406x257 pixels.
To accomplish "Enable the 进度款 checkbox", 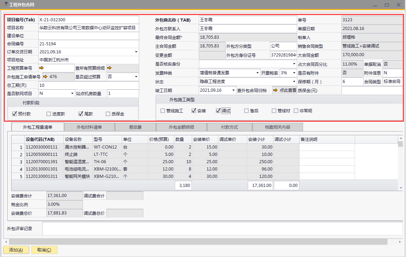I will (x=49, y=114).
